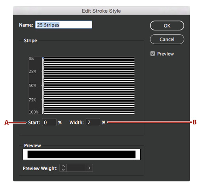Open the Preview Weight dropdown arrow
198x188 pixels.
point(89,168)
